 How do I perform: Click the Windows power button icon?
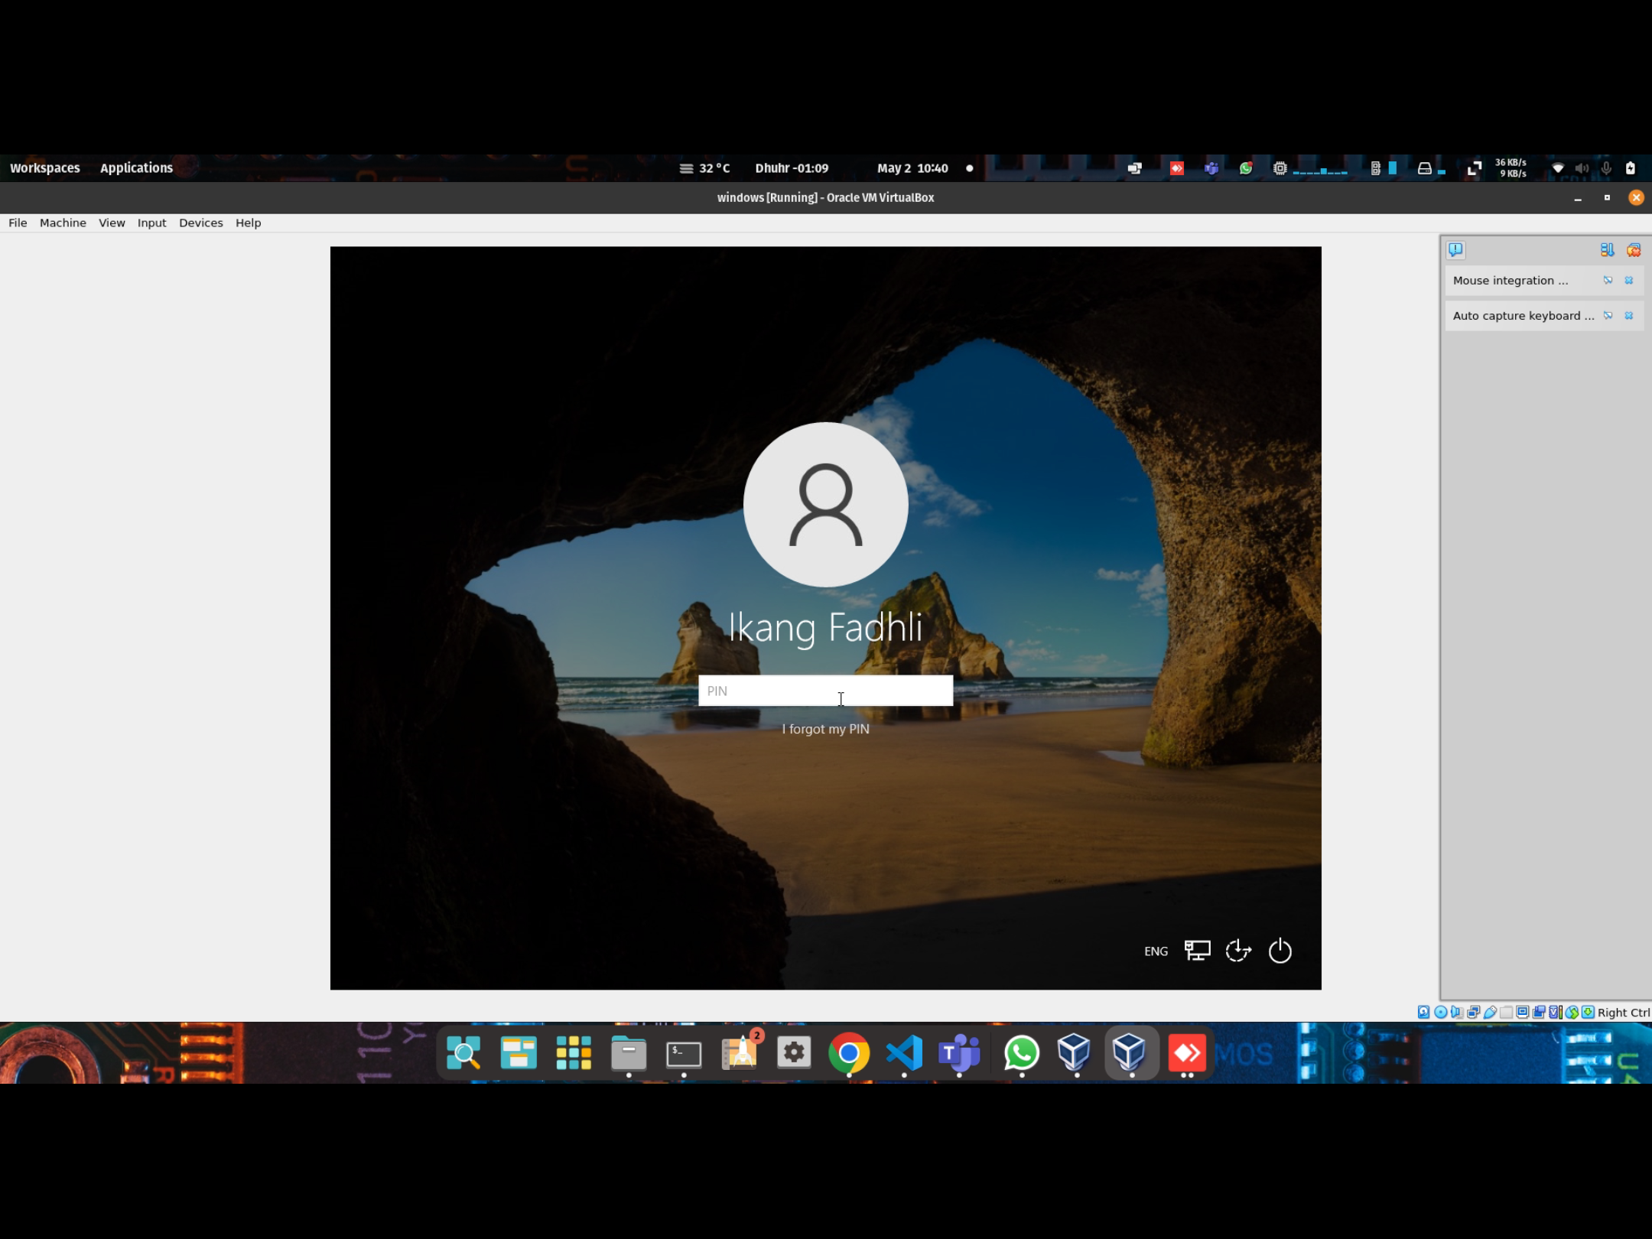[x=1280, y=951]
